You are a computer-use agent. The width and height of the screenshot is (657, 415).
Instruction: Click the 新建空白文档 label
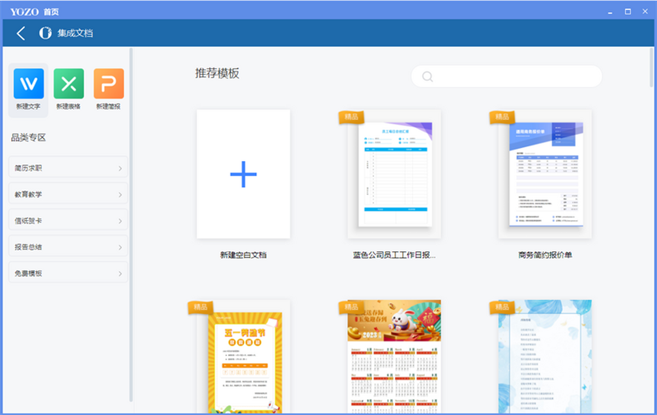[243, 255]
